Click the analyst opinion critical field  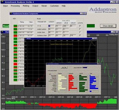[x=66, y=29]
